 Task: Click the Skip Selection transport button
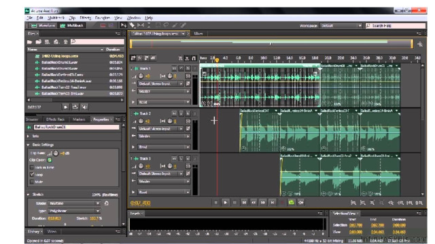[300, 203]
